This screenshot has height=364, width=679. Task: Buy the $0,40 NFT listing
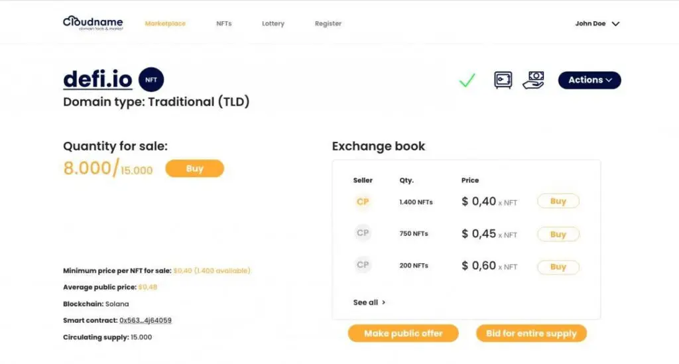point(558,202)
